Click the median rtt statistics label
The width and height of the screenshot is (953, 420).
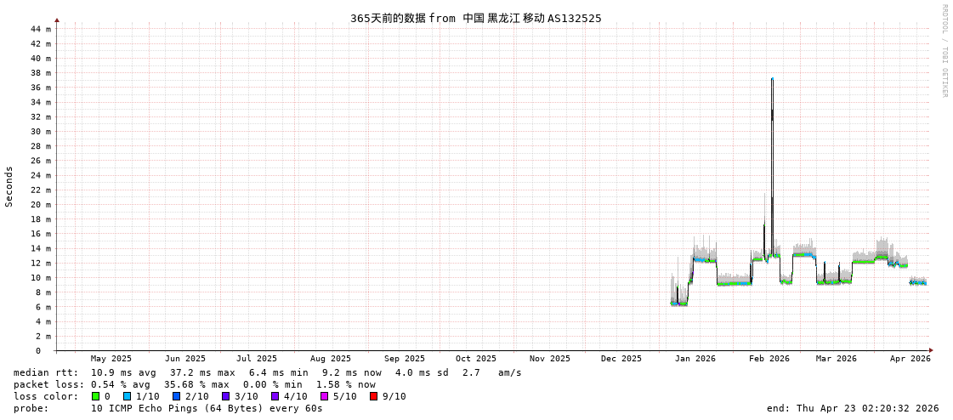46,372
